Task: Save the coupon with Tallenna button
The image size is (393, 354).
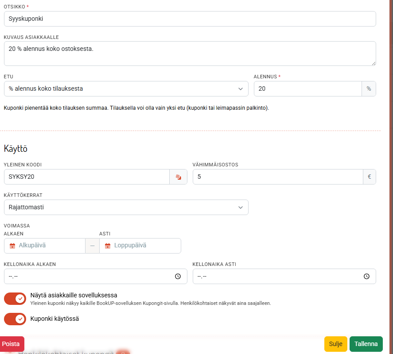Action: (366, 344)
